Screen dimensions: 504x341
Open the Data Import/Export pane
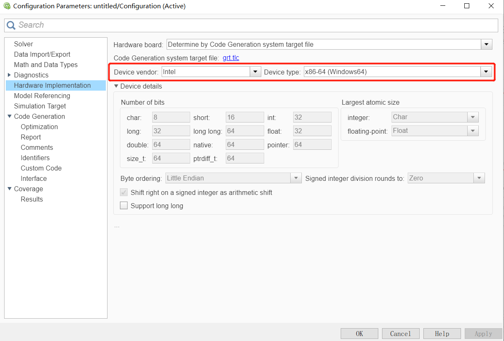click(x=42, y=54)
